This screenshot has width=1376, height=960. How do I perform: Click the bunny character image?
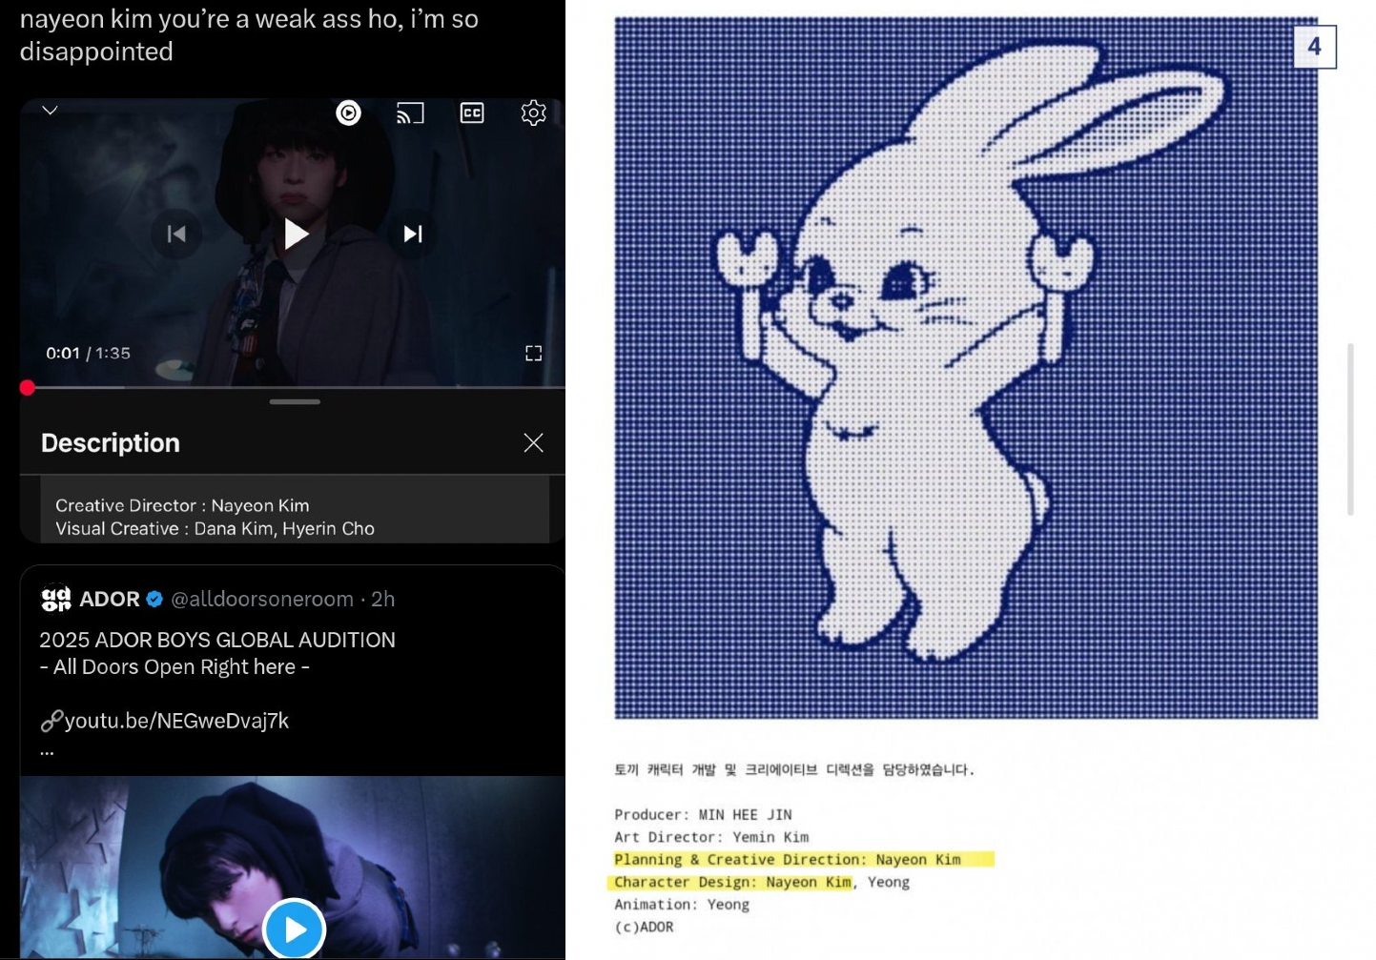[x=966, y=367]
